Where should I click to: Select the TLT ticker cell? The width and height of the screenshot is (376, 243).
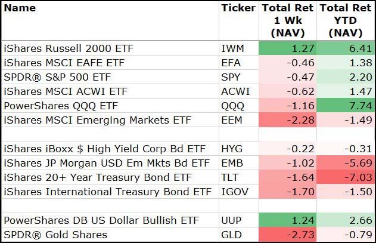pyautogui.click(x=230, y=177)
